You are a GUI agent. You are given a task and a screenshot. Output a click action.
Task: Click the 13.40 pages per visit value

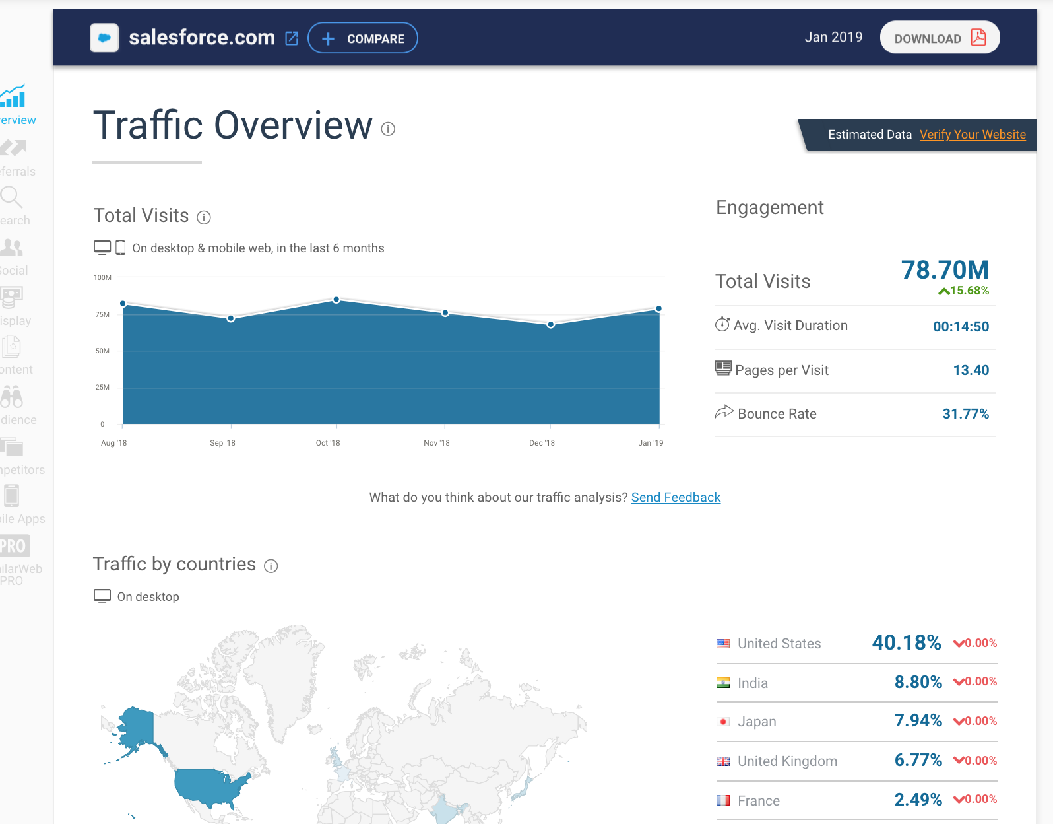(971, 370)
